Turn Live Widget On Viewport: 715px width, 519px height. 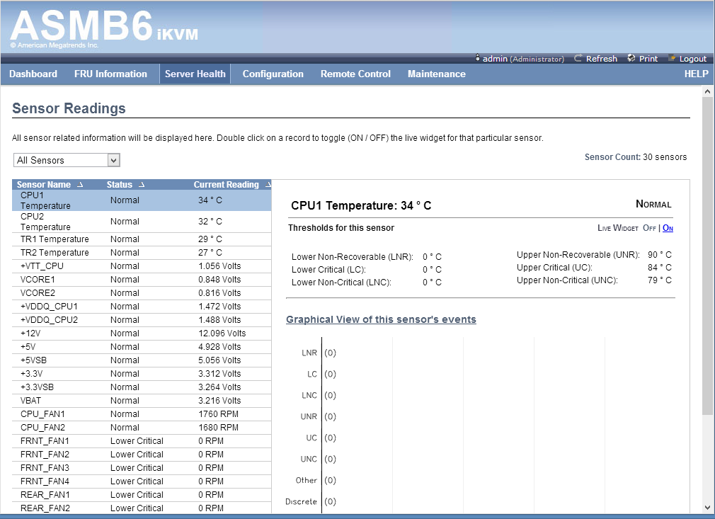tap(668, 228)
